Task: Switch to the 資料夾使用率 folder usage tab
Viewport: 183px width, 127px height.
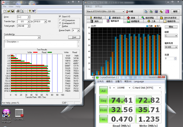Action: coord(168,18)
